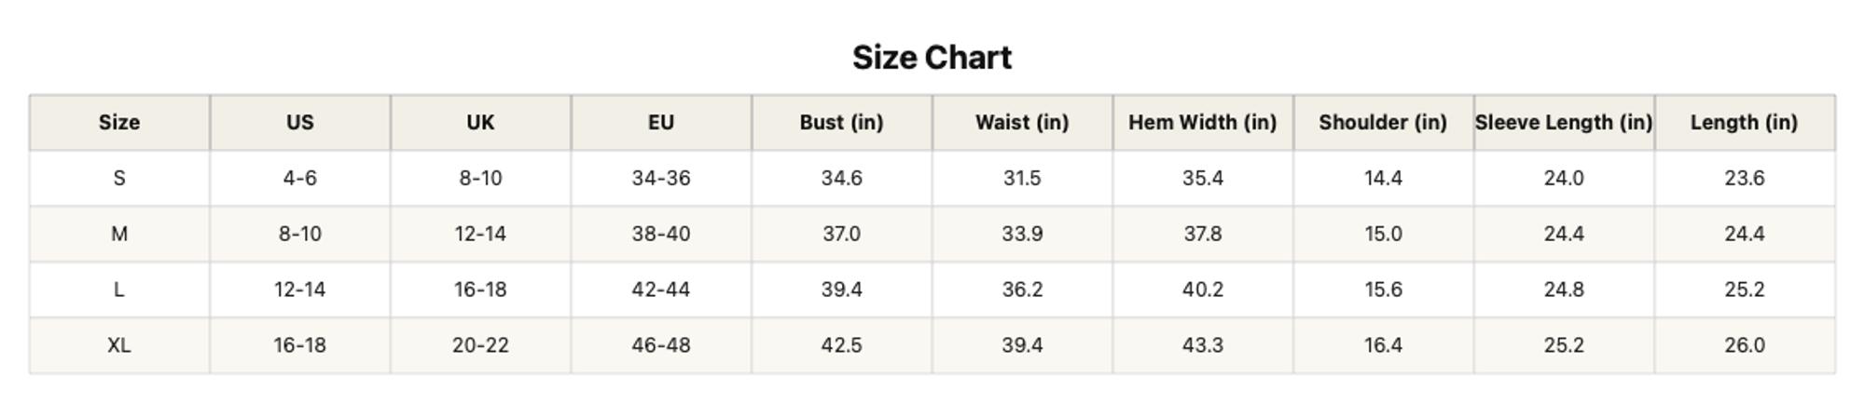
Task: Click the Sleeve Length (in) header
Action: tap(1564, 122)
